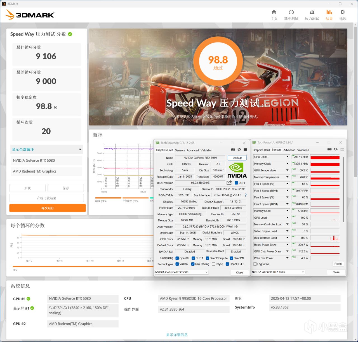This screenshot has height=342, width=358.
Task: Click title bar icon of GPU-Z sensors window
Action: pos(254,142)
